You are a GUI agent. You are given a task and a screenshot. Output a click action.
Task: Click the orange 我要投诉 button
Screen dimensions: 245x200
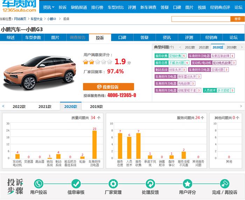point(108,87)
